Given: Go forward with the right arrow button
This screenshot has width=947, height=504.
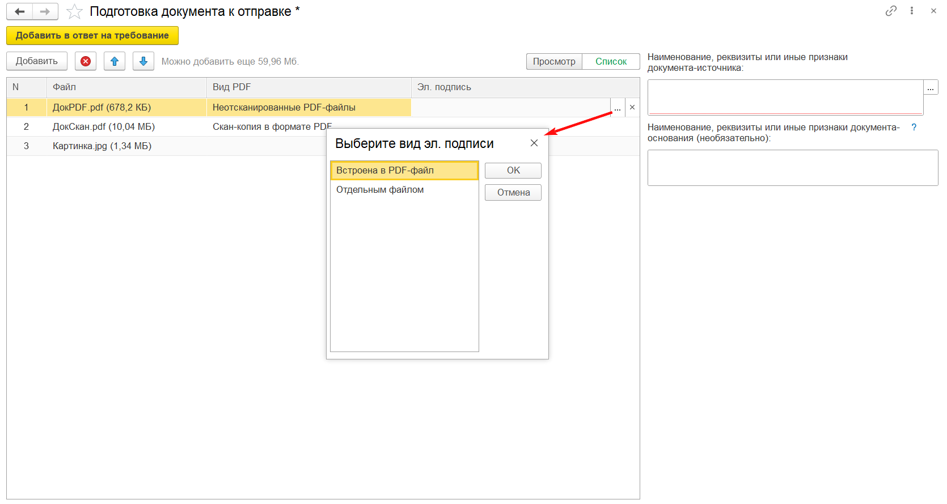Looking at the screenshot, I should [45, 11].
